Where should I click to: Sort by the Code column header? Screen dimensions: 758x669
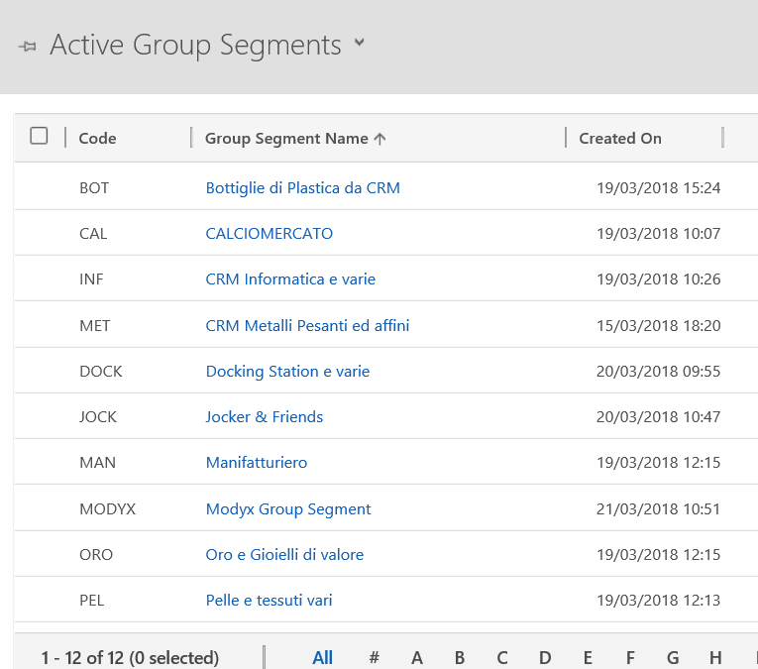[x=97, y=139]
